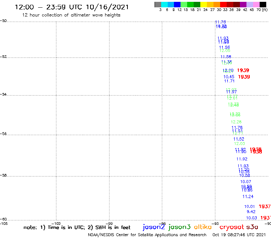Click the blue 'jason2' legend label
Screen dimensions: 271x238
point(154,227)
